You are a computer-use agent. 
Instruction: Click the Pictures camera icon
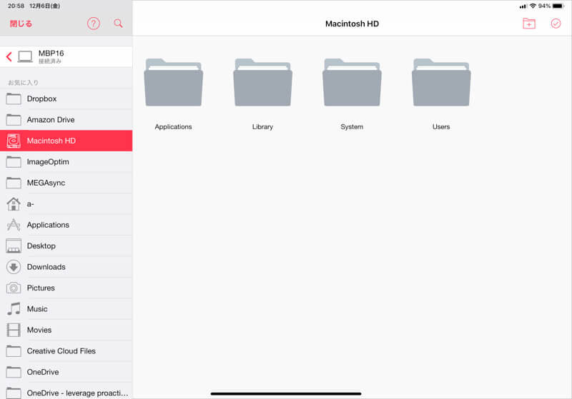pos(14,288)
